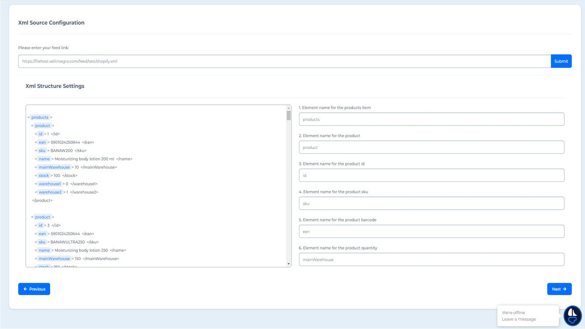This screenshot has height=329, width=585.
Task: Click the Submit button for the feed link
Action: point(561,61)
